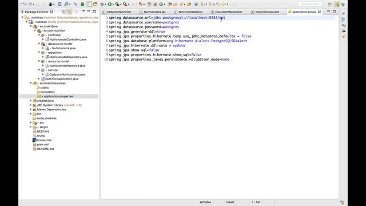Viewport: 366px width, 206px height.
Task: Switch to the highlighted Java perspective icon
Action: pyautogui.click(x=337, y=5)
